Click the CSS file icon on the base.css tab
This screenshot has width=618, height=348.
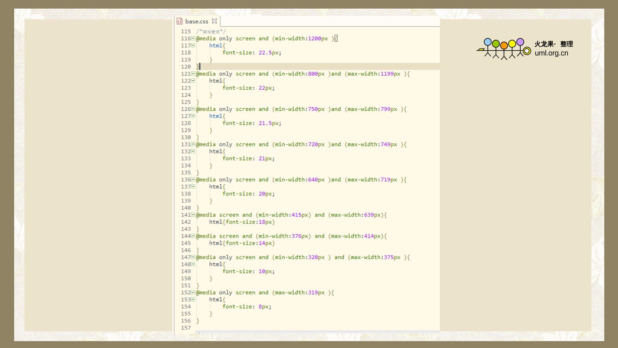point(180,21)
